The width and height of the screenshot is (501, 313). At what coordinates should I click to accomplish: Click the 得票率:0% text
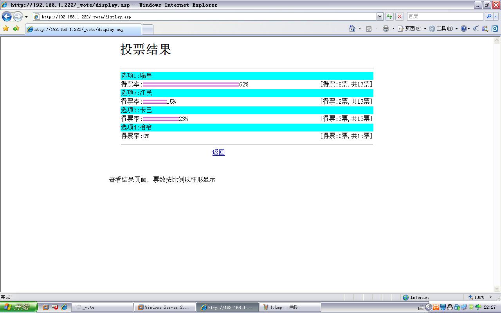pyautogui.click(x=135, y=136)
